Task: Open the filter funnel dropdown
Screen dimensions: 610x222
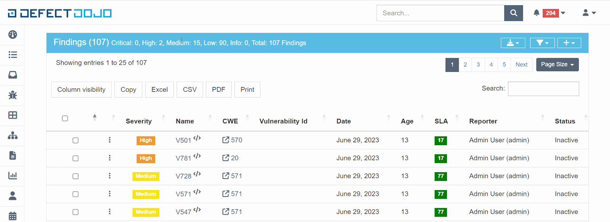Action: (542, 43)
